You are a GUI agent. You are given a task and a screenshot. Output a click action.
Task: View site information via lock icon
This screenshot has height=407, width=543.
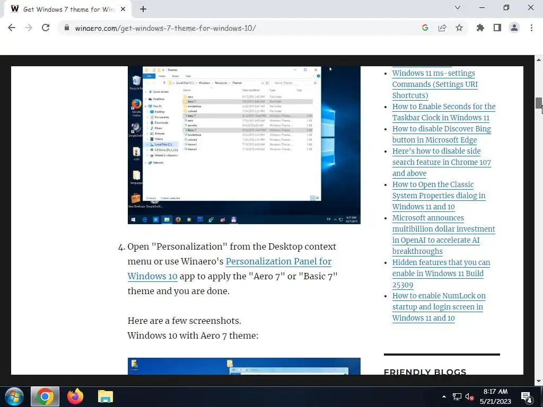[67, 28]
